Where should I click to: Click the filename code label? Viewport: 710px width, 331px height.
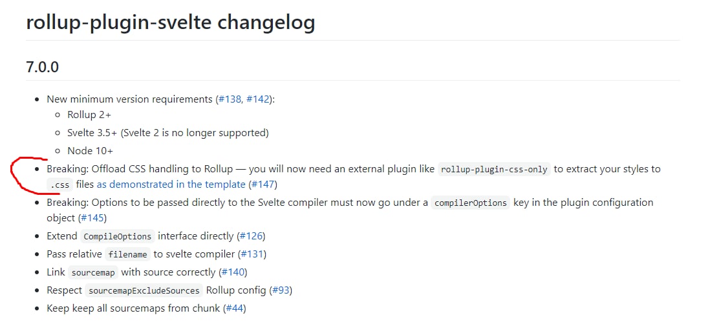(127, 254)
